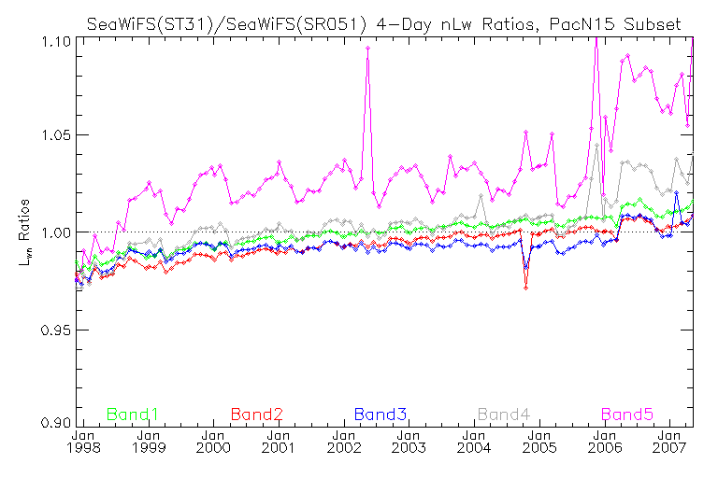Click the gray Band4 peak near late 2005
Image resolution: width=718 pixels, height=478 pixels.
point(596,146)
